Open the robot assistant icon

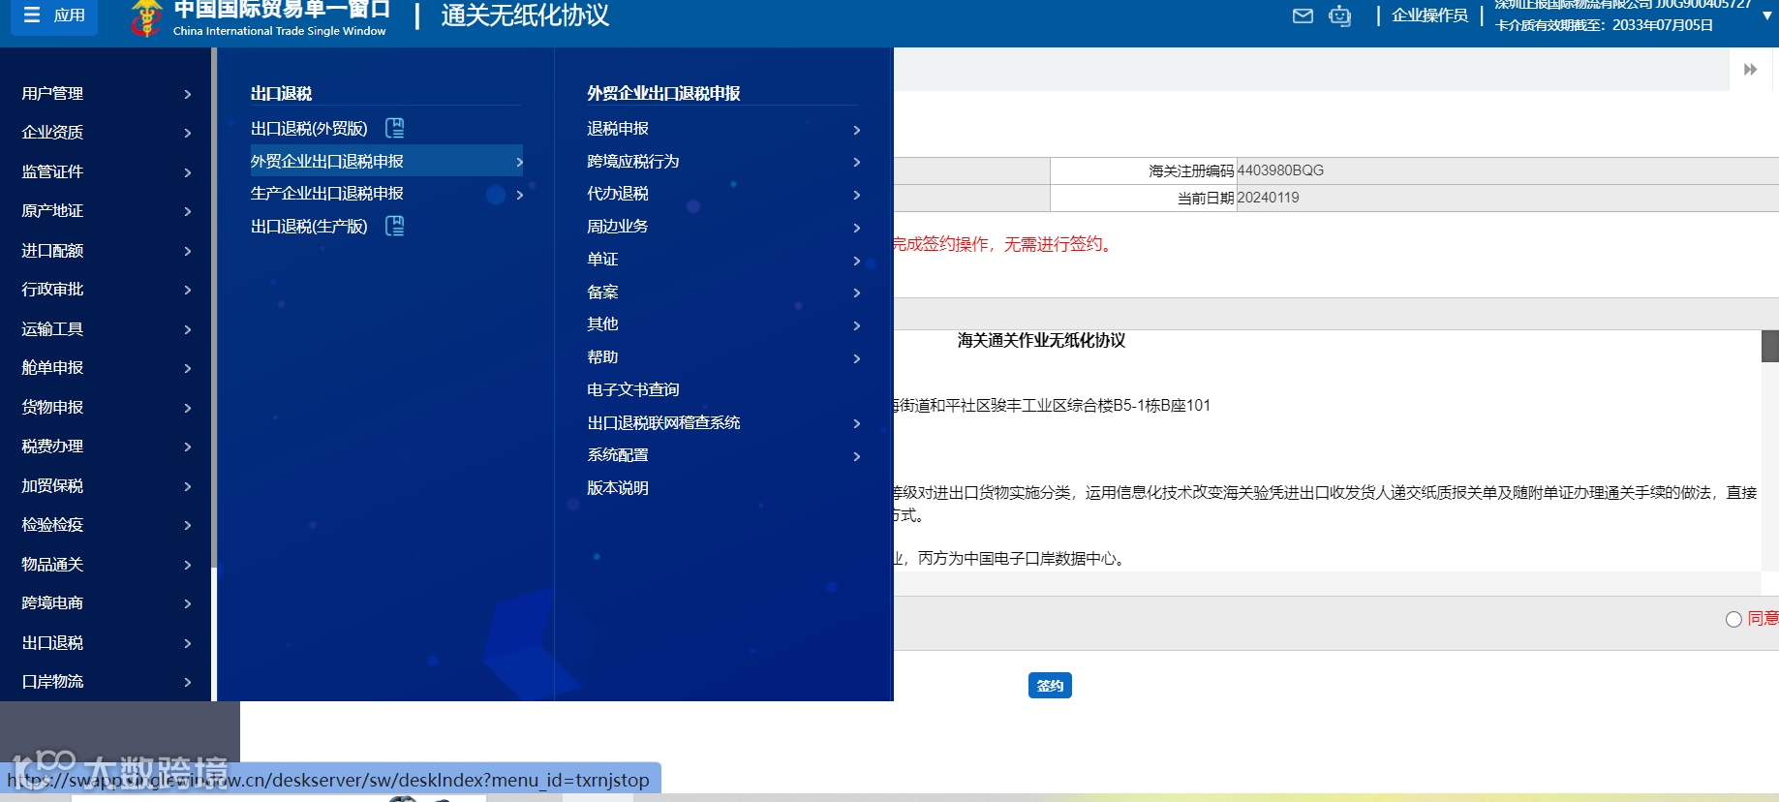[x=1339, y=15]
